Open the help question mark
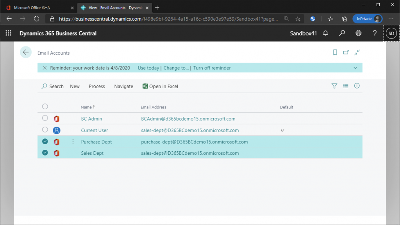Viewport: 400px width, 225px height. 375,33
